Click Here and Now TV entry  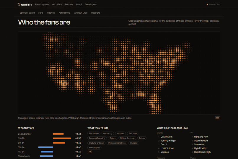tap(201, 137)
